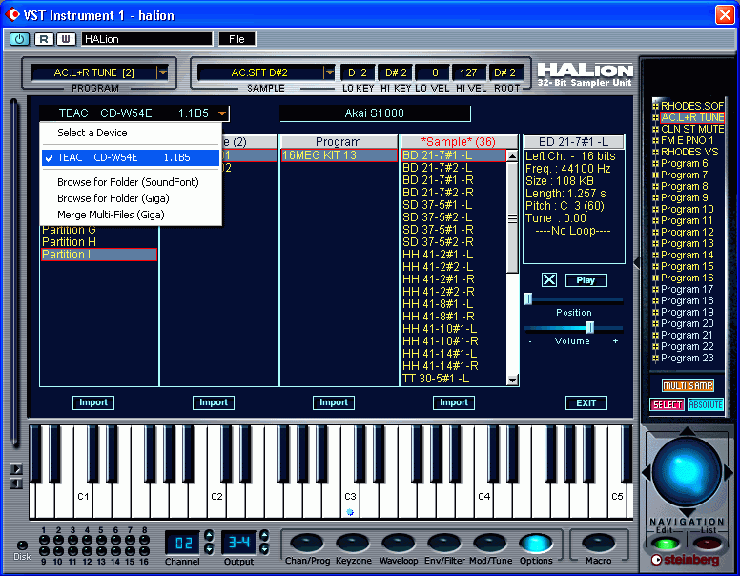Expand the Sample selector dropdown
Image resolution: width=740 pixels, height=576 pixels.
pos(329,72)
